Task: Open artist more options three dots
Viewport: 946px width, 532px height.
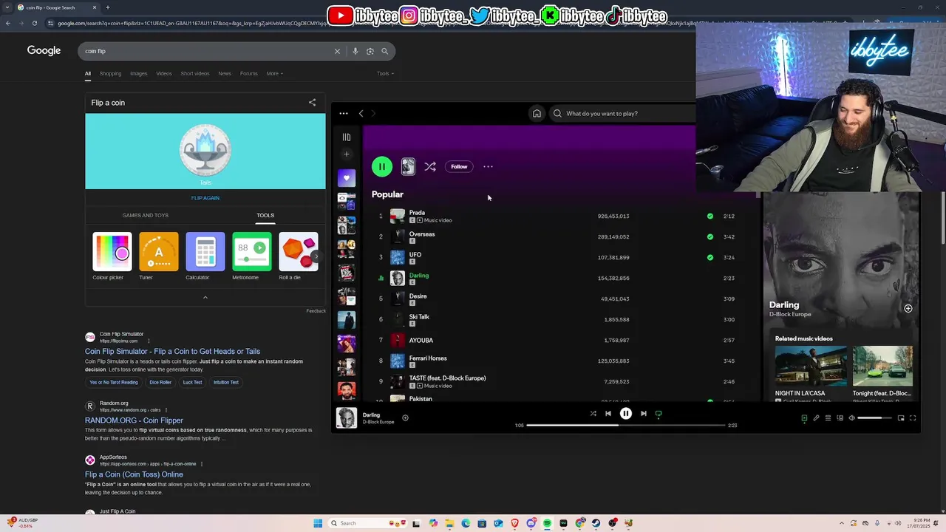Action: point(488,166)
